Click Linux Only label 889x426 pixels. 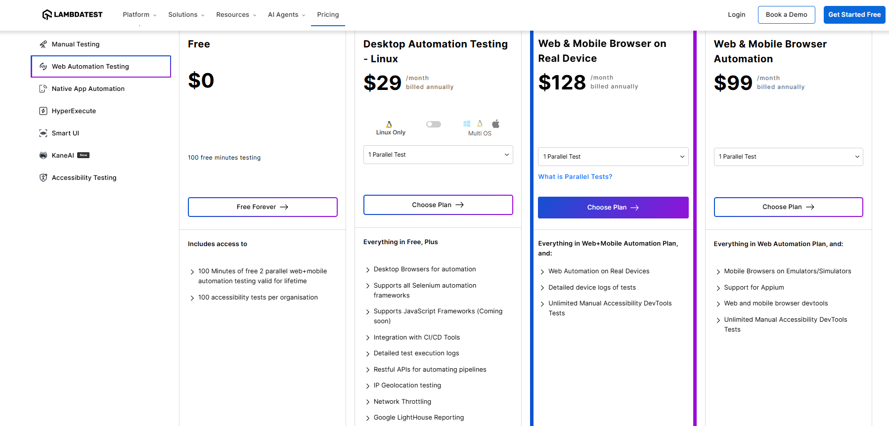pos(391,132)
